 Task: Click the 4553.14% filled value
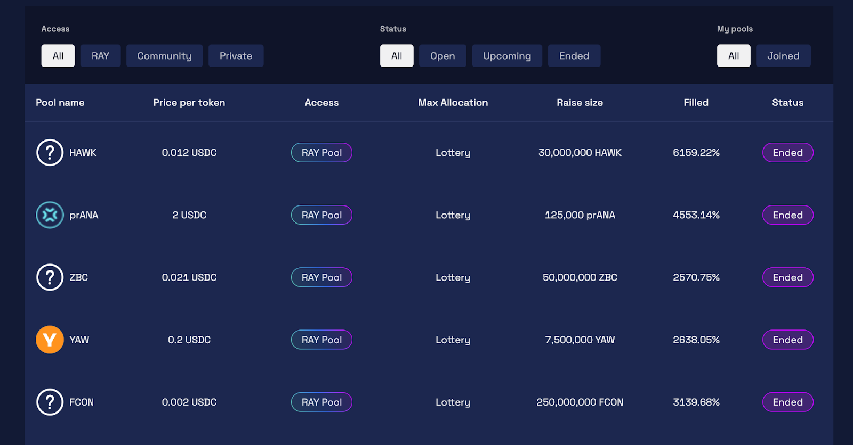(696, 215)
